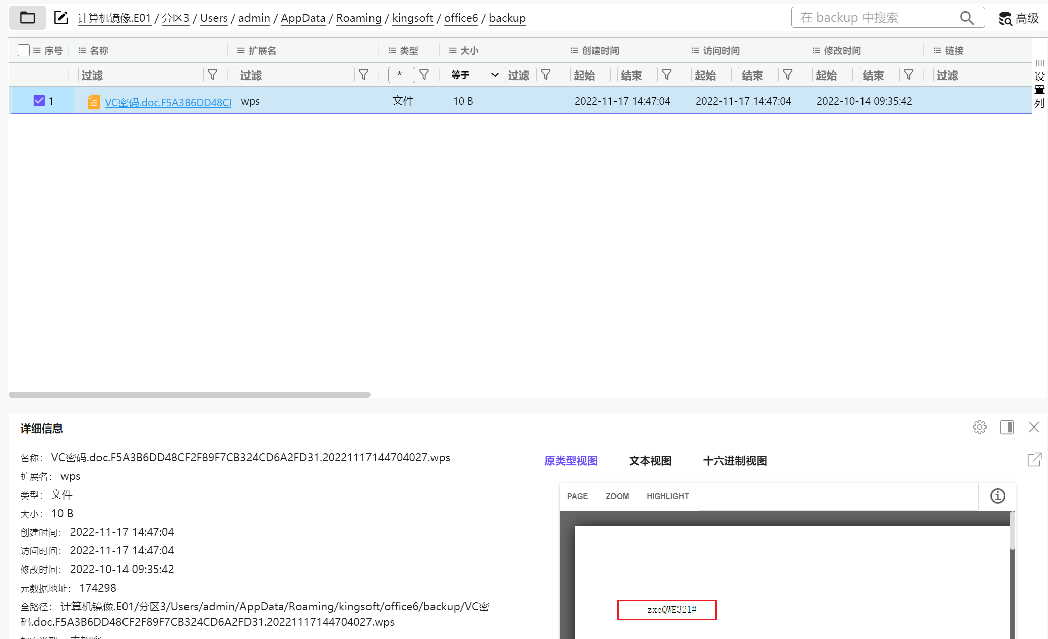This screenshot has height=639, width=1048.
Task: Switch to 文本视图 tab
Action: point(650,461)
